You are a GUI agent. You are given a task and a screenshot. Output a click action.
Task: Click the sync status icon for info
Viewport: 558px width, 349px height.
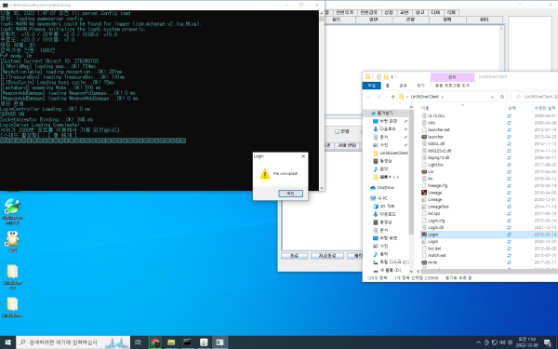pyautogui.click(x=509, y=123)
